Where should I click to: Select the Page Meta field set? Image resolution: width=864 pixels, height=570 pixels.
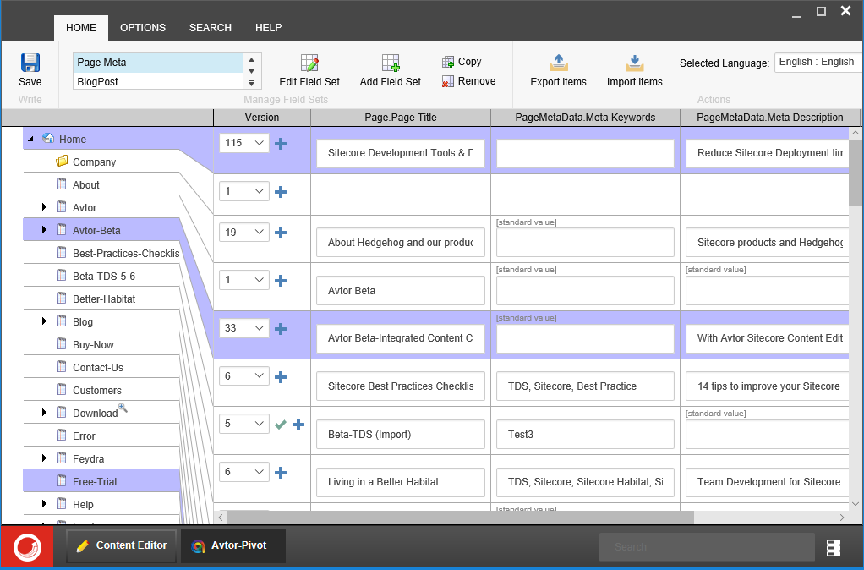pyautogui.click(x=157, y=63)
